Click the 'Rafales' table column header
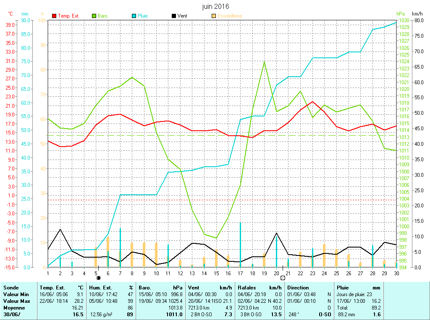Screen dimensions: 430x320 (x=247, y=288)
